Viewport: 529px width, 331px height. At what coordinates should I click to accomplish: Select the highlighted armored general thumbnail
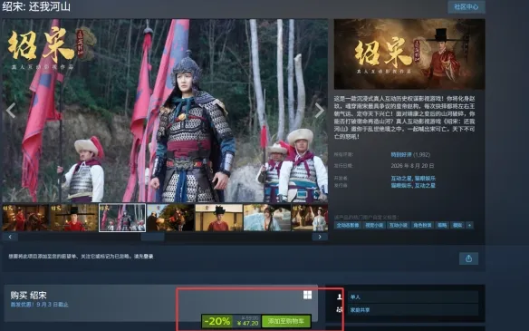[x=122, y=218]
